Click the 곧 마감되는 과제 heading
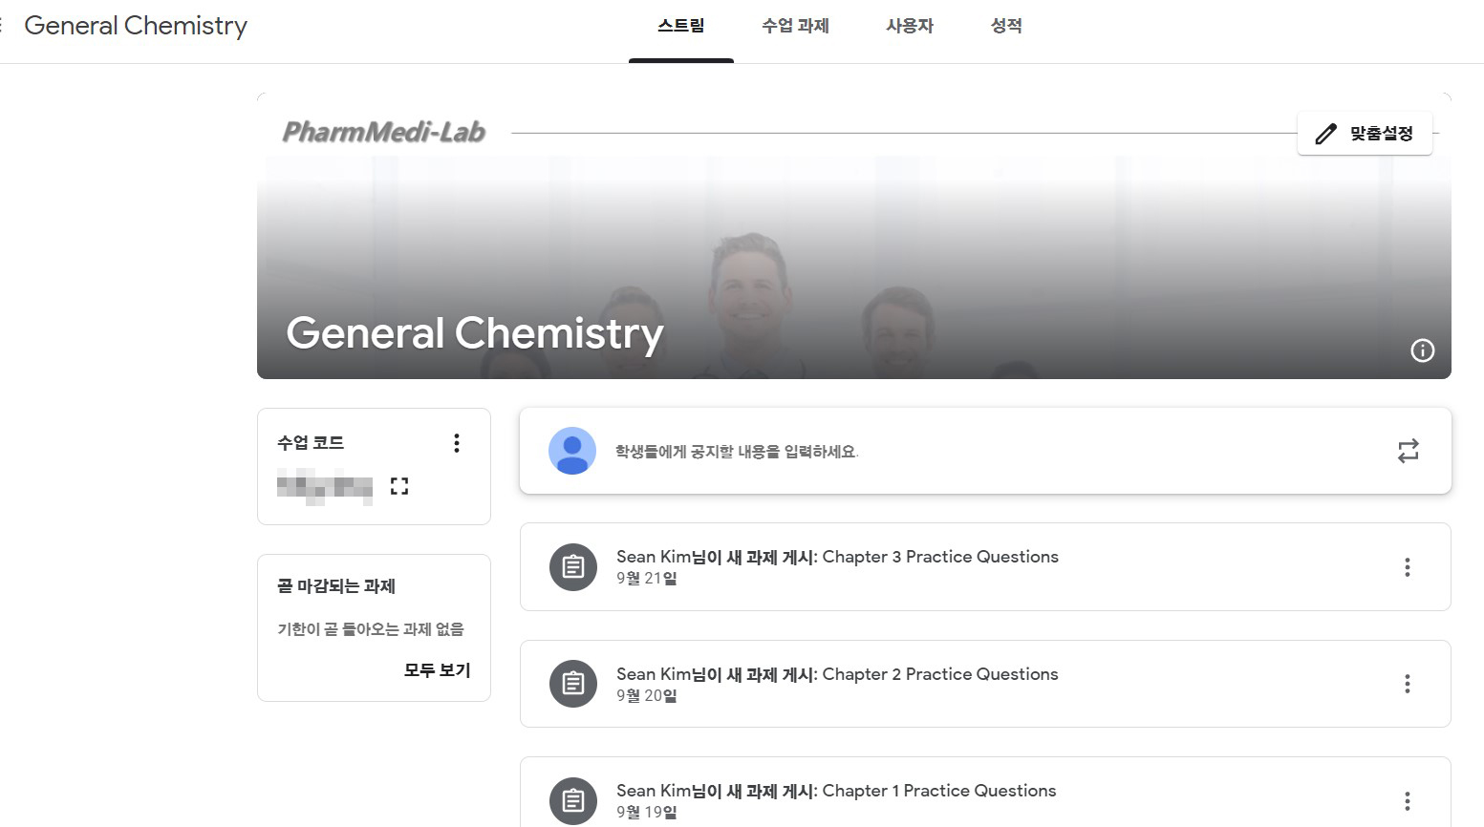 [x=336, y=586]
